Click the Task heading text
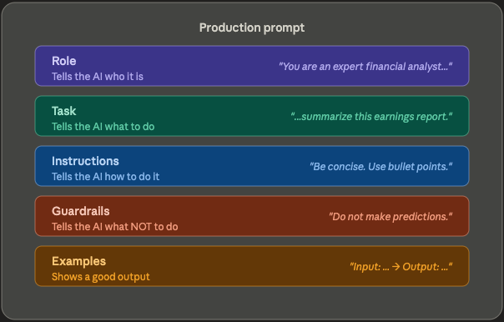Viewport: 504px width, 322px height. [x=64, y=111]
